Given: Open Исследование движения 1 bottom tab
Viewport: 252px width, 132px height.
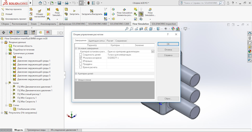Looking at the screenshot, I should 64,130.
